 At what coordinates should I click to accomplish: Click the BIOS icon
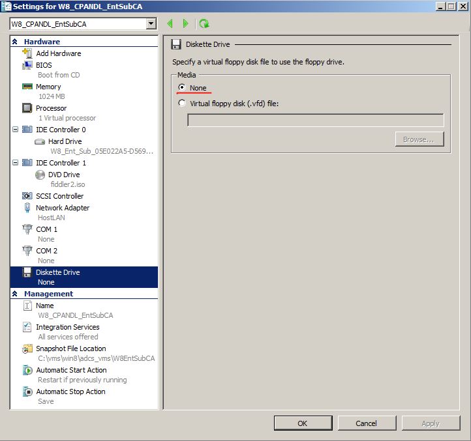click(x=27, y=65)
